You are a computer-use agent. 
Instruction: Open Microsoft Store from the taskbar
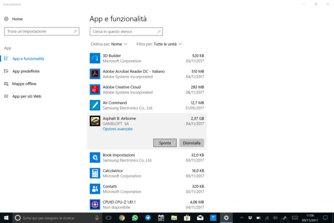click(x=187, y=218)
